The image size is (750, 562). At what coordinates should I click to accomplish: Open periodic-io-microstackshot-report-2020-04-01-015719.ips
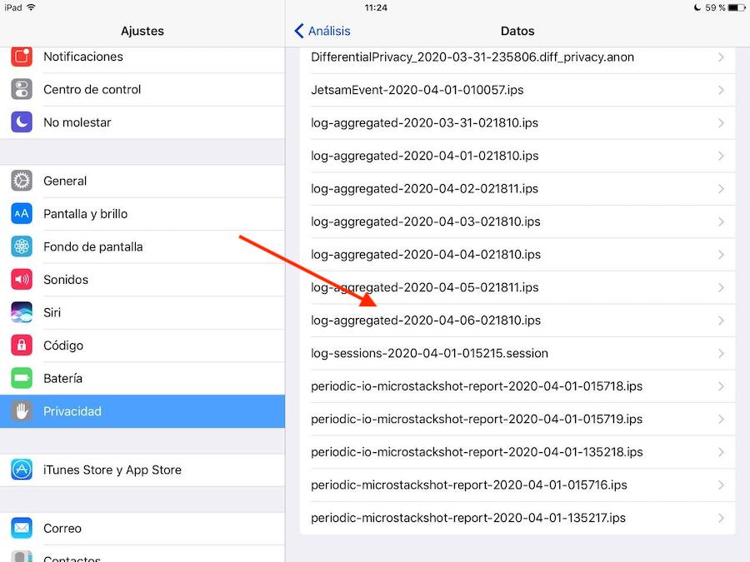click(x=517, y=420)
